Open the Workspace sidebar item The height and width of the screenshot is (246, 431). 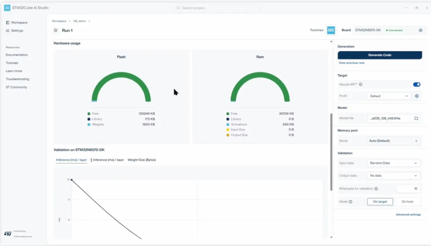(17, 23)
